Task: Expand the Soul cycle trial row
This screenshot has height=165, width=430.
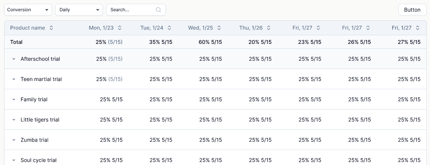Action: coord(14,160)
